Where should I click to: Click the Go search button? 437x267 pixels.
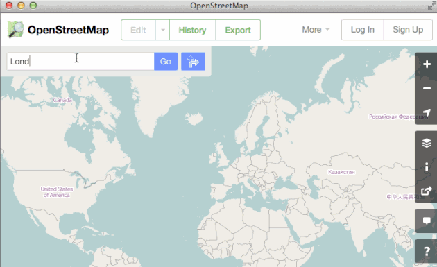(x=166, y=61)
